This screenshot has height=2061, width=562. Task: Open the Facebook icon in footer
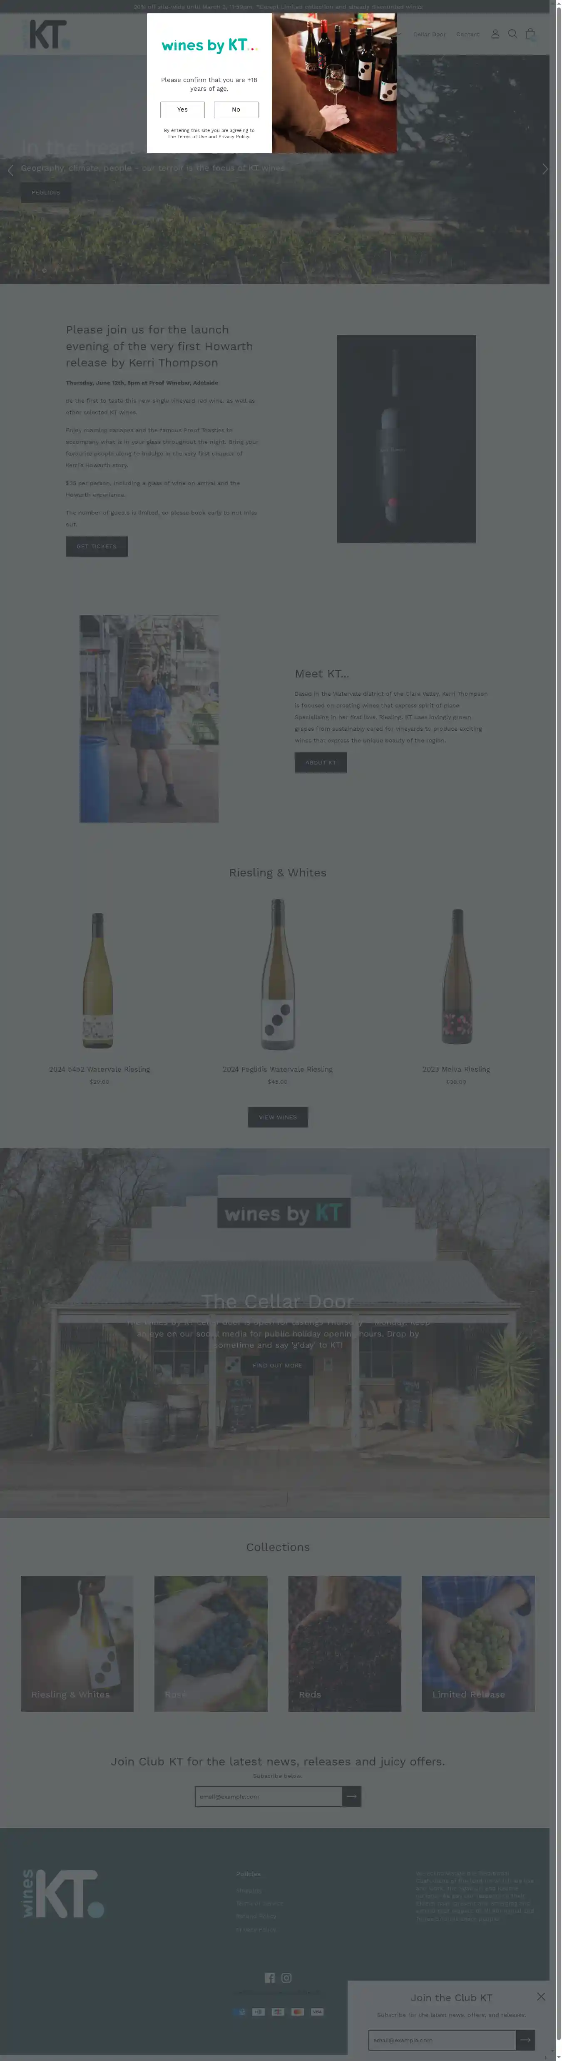270,1977
